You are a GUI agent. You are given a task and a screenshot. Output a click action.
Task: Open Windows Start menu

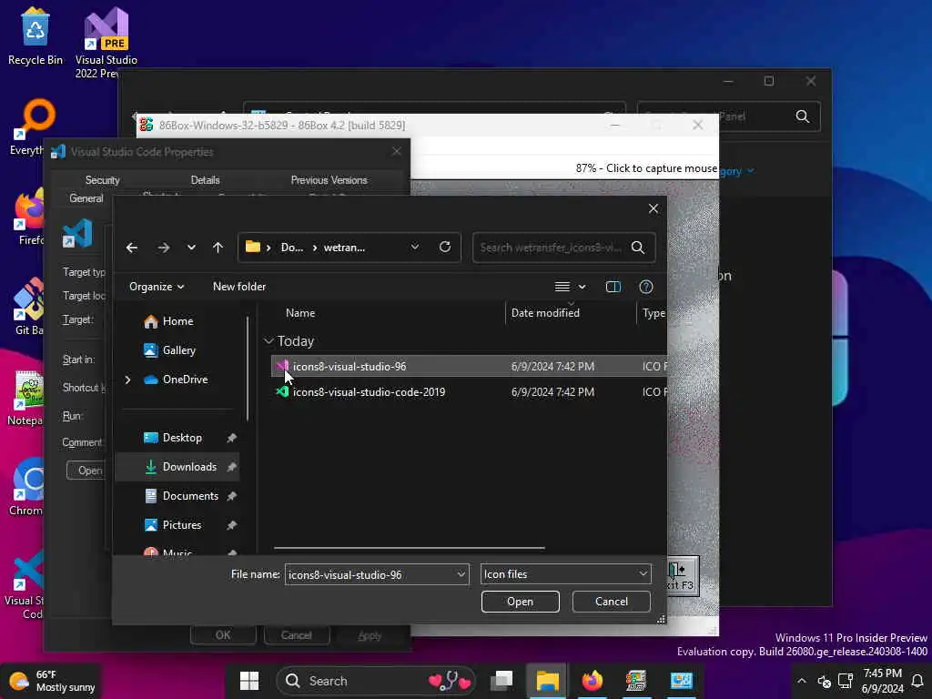249,681
